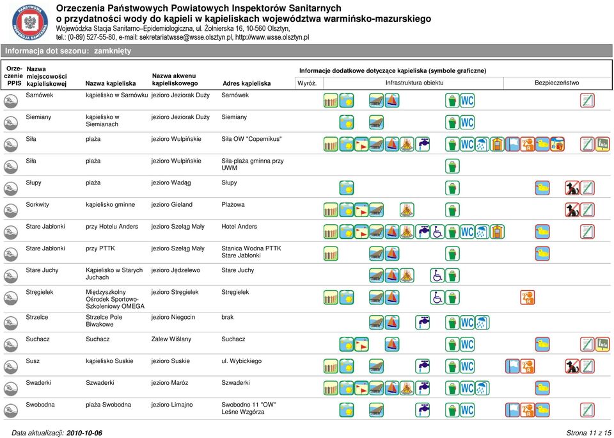Click 'Siła-plaża gminna przy UWM' address
This screenshot has width=614, height=438.
pos(253,165)
